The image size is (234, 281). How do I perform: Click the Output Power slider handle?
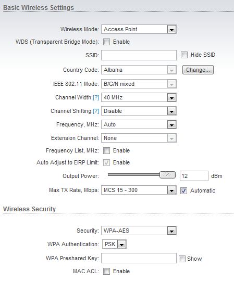pos(167,175)
